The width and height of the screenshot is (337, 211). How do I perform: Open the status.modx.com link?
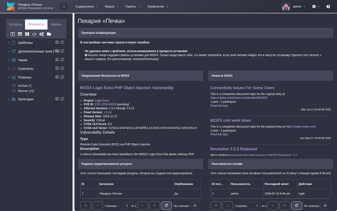301,127
